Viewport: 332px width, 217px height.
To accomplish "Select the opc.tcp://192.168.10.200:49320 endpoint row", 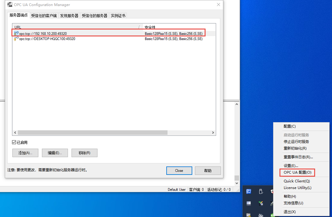I will click(x=114, y=33).
